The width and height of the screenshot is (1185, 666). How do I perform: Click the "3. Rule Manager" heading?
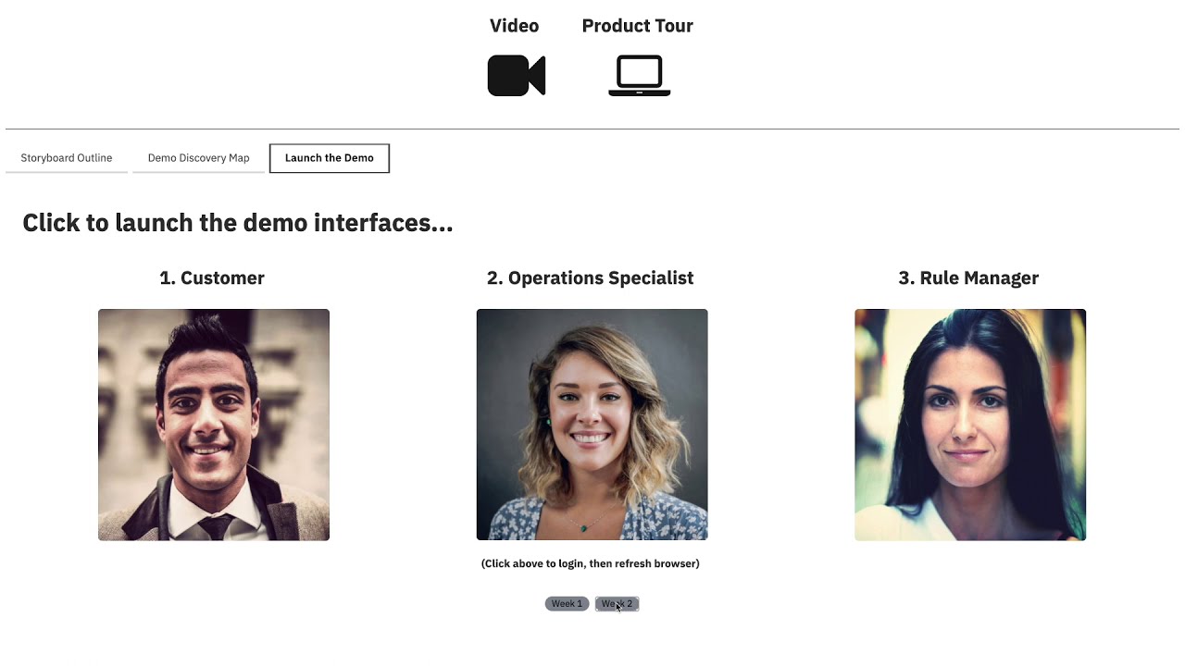coord(968,278)
